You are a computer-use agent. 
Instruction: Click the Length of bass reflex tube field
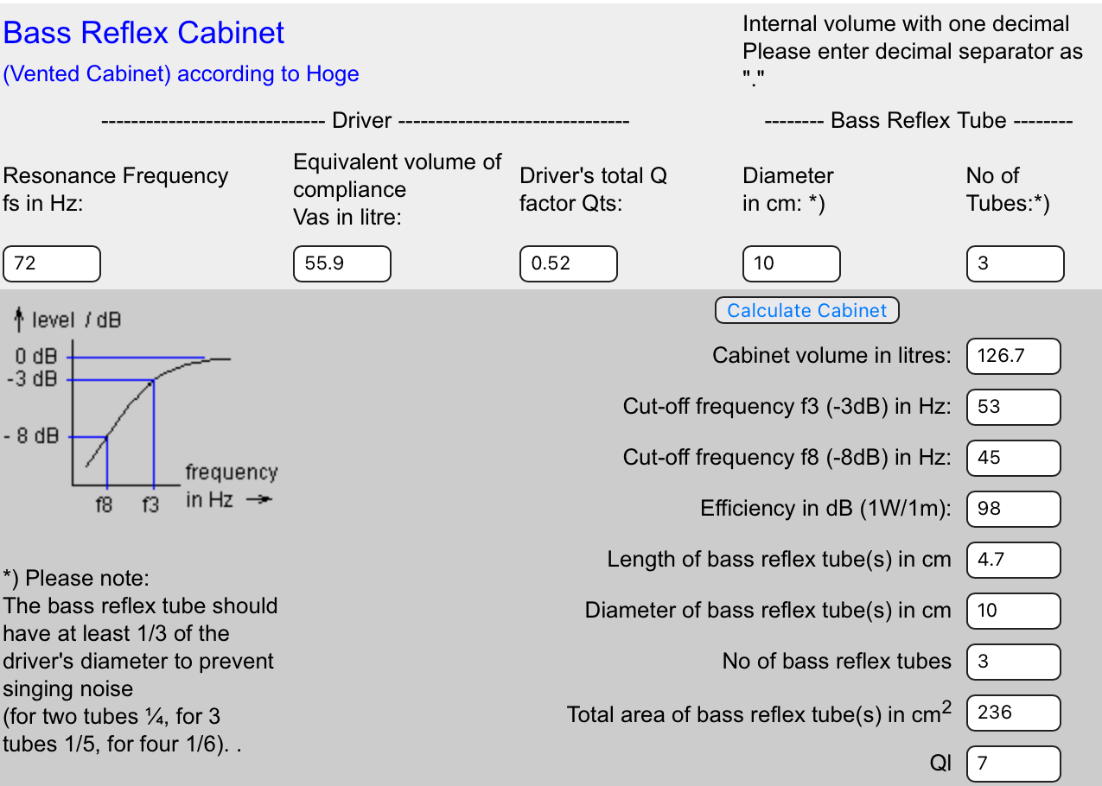[1013, 560]
